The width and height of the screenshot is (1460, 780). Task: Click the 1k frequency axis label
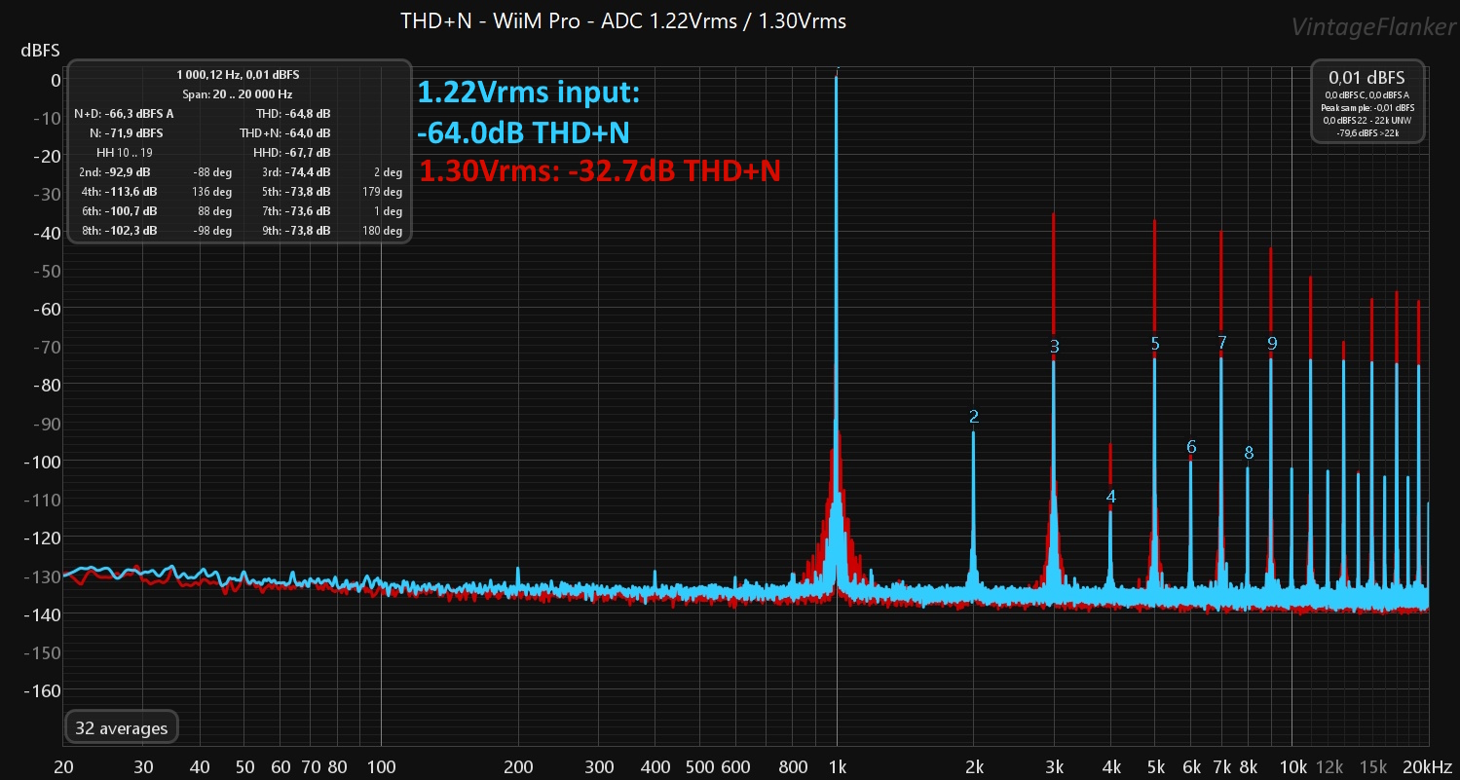coord(837,765)
